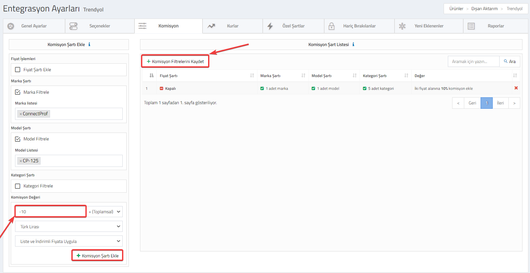
Task: Click the Raporlar list icon
Action: [x=471, y=26]
